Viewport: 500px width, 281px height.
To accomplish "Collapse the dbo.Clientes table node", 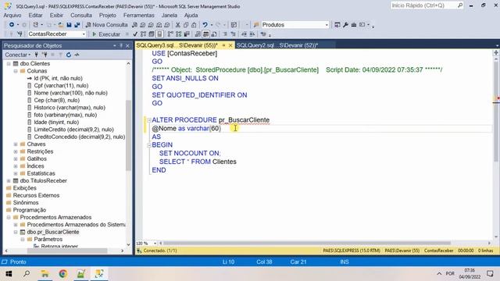I will [x=9, y=64].
